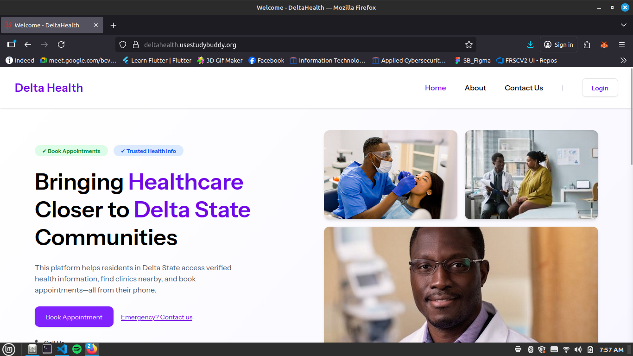The height and width of the screenshot is (356, 633).
Task: View site security via the padlock icon
Action: tap(136, 44)
